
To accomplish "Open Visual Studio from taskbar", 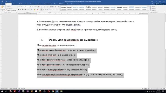I will click(x=19, y=91).
